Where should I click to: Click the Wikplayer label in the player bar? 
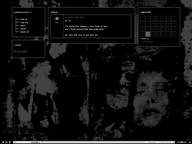coord(152,142)
